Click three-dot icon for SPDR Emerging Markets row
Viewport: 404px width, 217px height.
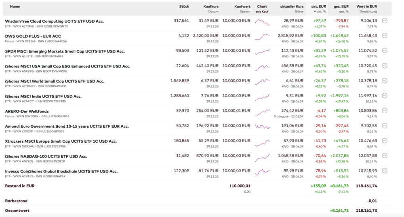coord(384,51)
